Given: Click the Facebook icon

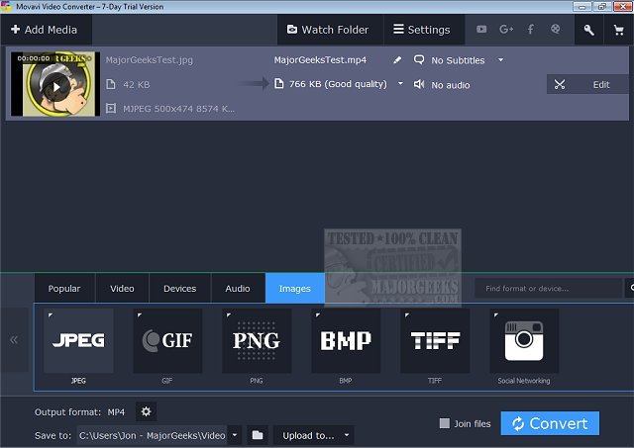Looking at the screenshot, I should tap(531, 29).
